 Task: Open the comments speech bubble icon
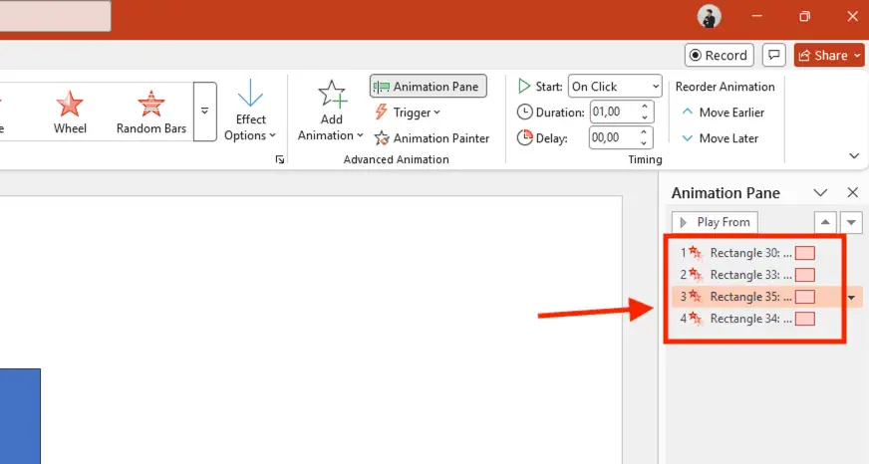(773, 56)
